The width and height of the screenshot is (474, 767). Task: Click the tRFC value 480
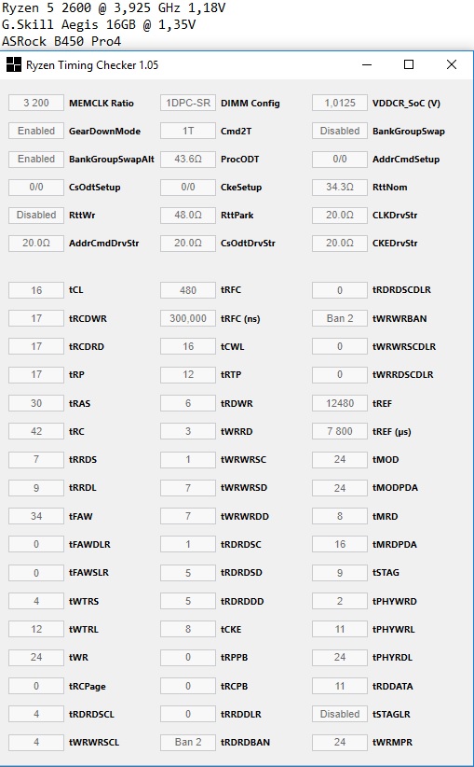[x=188, y=290]
